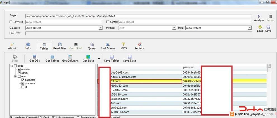
Task: Collapse the jobdb tree node
Action: click(x=12, y=66)
